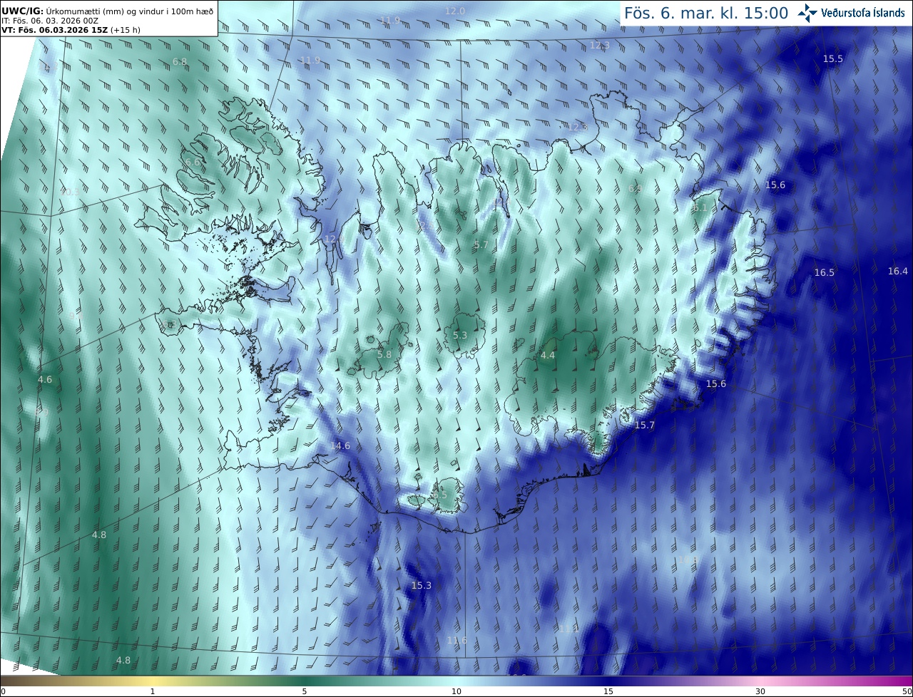Click the 6.8 value label on the map
Viewport: 913px width, 697px height.
click(x=180, y=61)
